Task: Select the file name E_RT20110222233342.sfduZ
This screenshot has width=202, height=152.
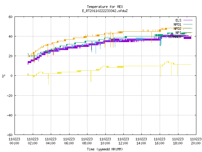Action: pyautogui.click(x=105, y=11)
